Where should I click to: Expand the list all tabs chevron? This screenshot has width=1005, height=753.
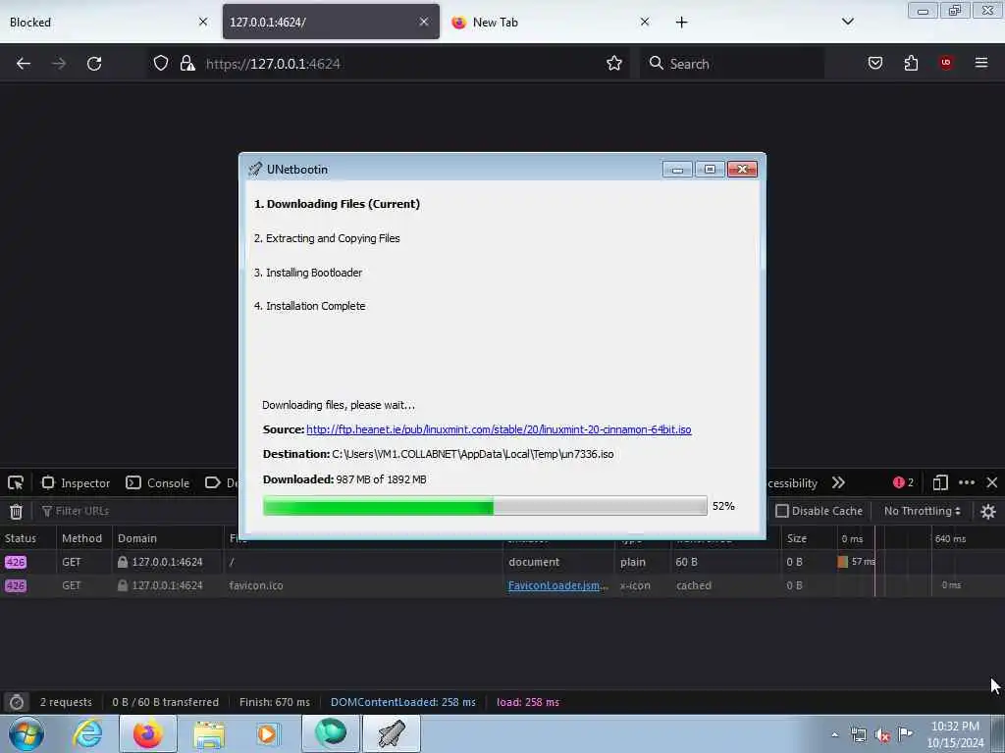point(847,22)
